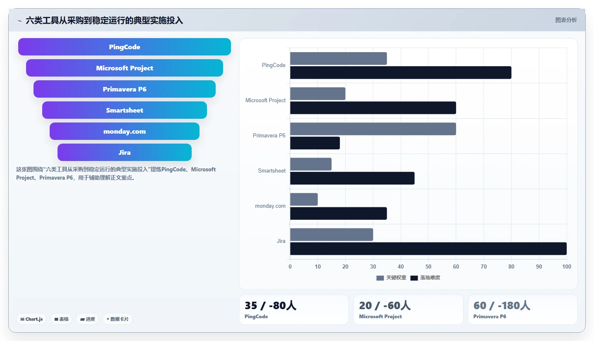Click the '20 / -60人' Microsoft Project card

[408, 310]
